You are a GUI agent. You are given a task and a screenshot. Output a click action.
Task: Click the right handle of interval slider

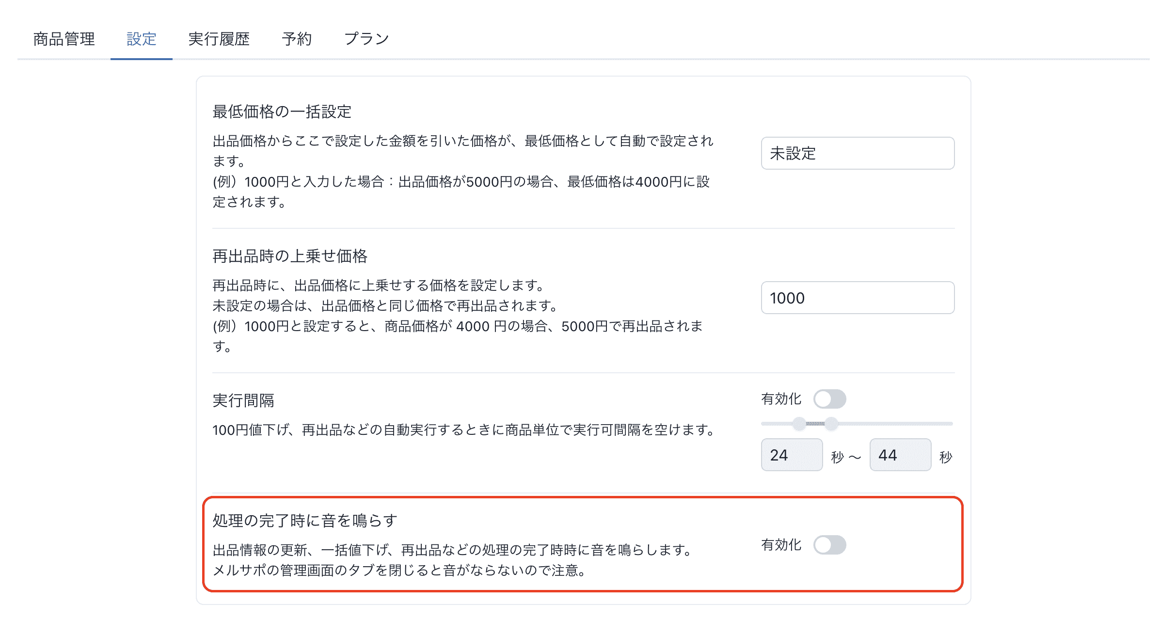pos(831,424)
